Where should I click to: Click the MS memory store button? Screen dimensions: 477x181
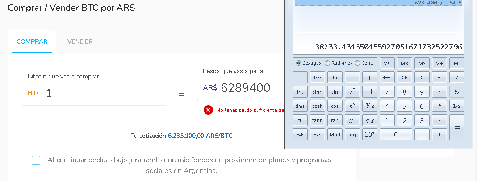tap(422, 63)
